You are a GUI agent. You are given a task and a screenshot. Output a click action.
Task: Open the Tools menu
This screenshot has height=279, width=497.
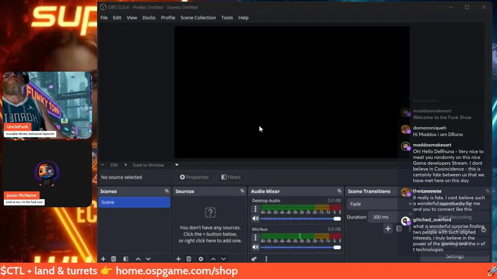(x=227, y=17)
